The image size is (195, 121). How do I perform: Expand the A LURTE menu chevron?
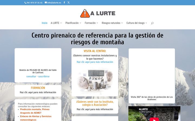[61, 23]
